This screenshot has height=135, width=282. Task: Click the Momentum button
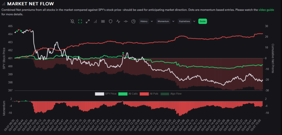163,21
